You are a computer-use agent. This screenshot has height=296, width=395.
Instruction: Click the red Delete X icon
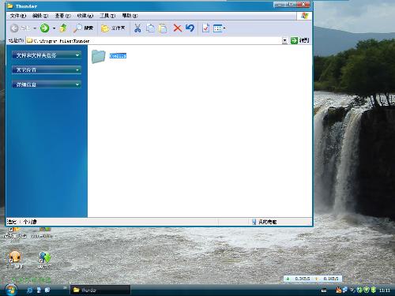[178, 28]
